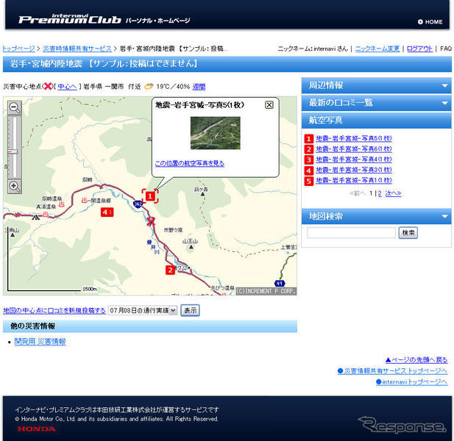Open 災害時情報共有サービス breadcrumb link
This screenshot has height=441, width=454.
77,49
